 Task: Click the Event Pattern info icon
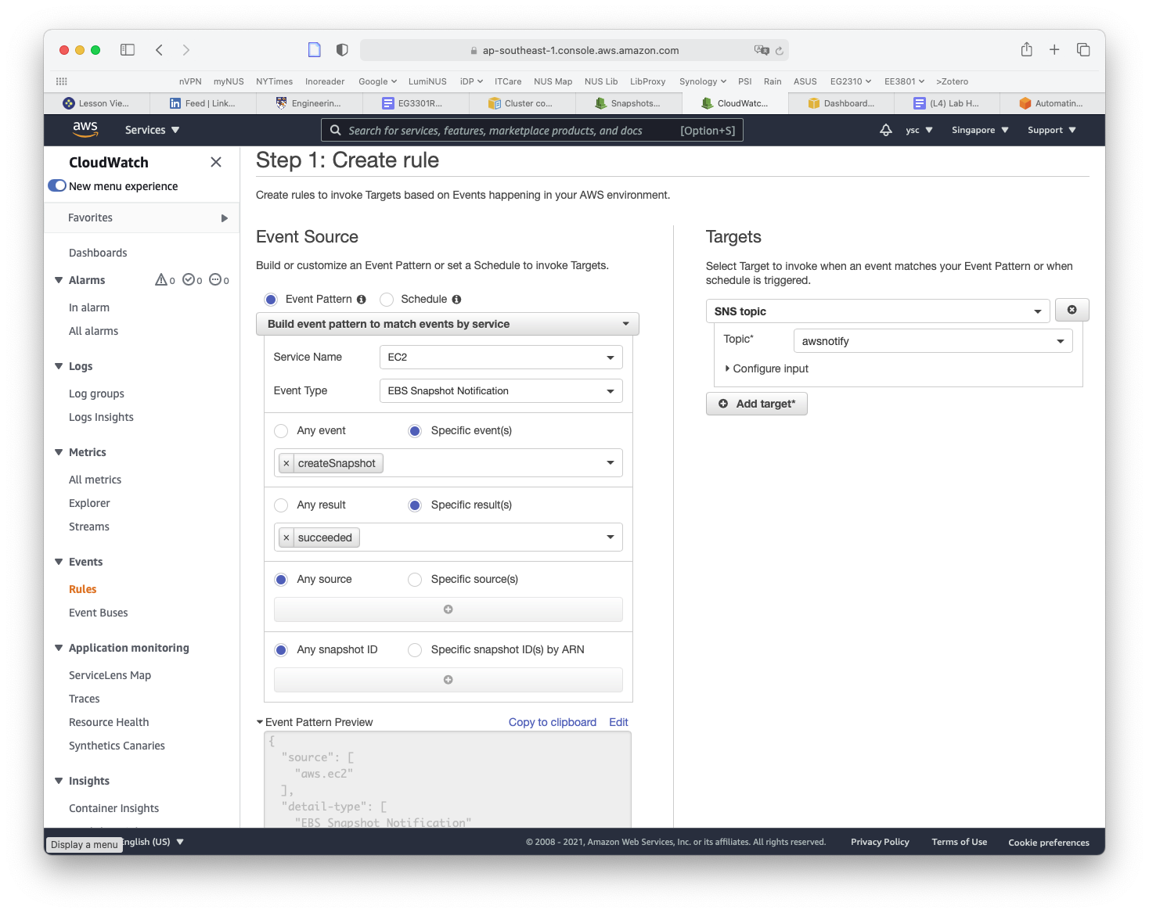(362, 300)
